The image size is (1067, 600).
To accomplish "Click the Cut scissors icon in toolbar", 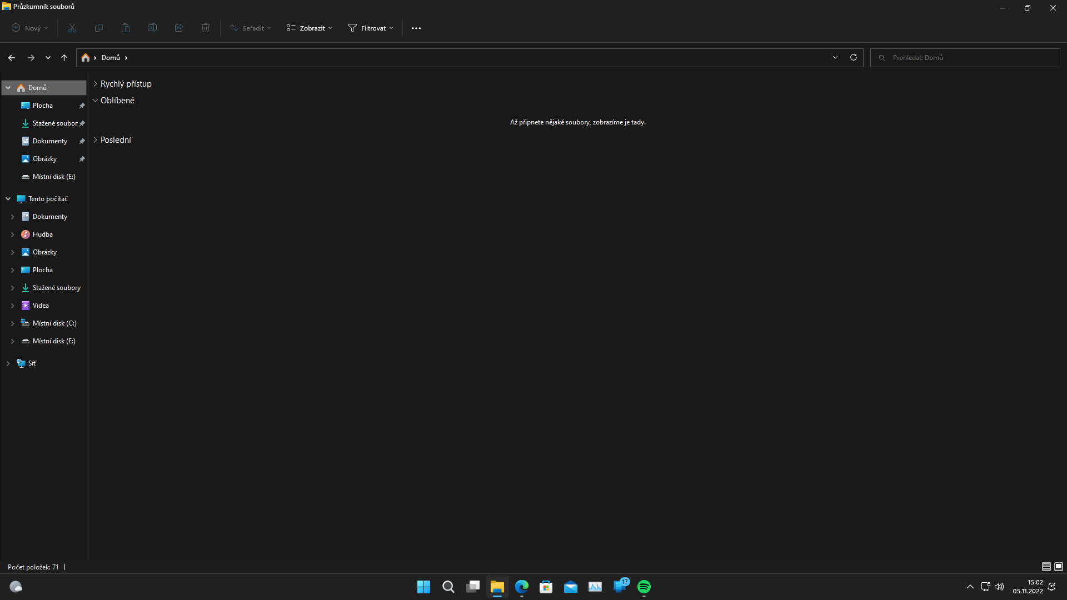I will click(x=72, y=28).
